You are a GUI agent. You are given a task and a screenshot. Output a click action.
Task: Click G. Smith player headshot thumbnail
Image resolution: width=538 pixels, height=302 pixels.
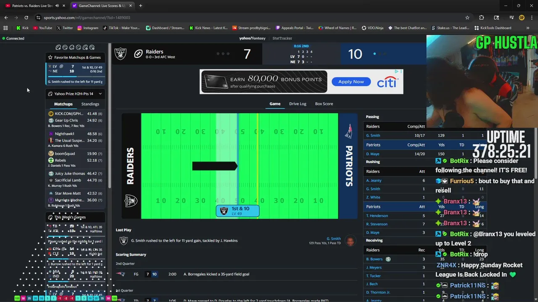(350, 241)
